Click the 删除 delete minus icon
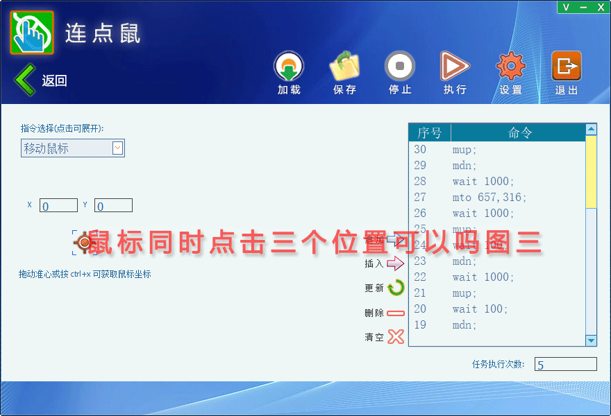 (396, 313)
